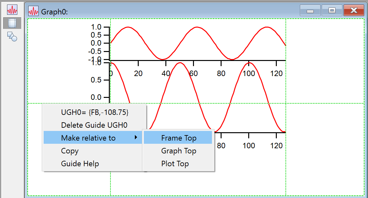Select the graph operate mode icon in the left toolbar
The width and height of the screenshot is (368, 198).
pyautogui.click(x=12, y=10)
